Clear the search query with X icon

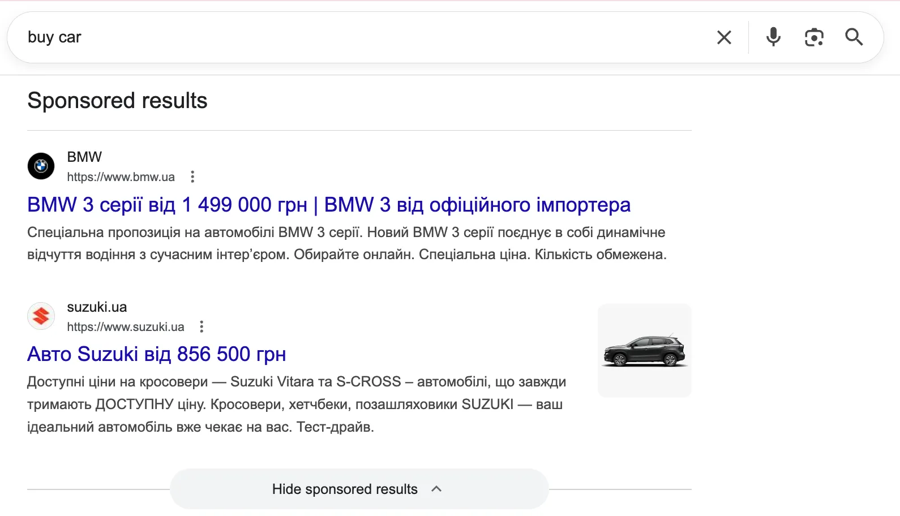[724, 37]
